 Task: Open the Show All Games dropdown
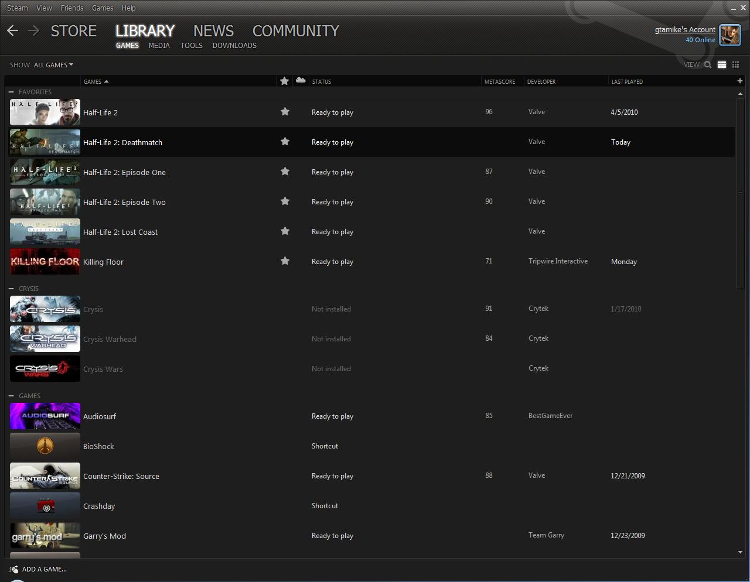click(x=53, y=65)
